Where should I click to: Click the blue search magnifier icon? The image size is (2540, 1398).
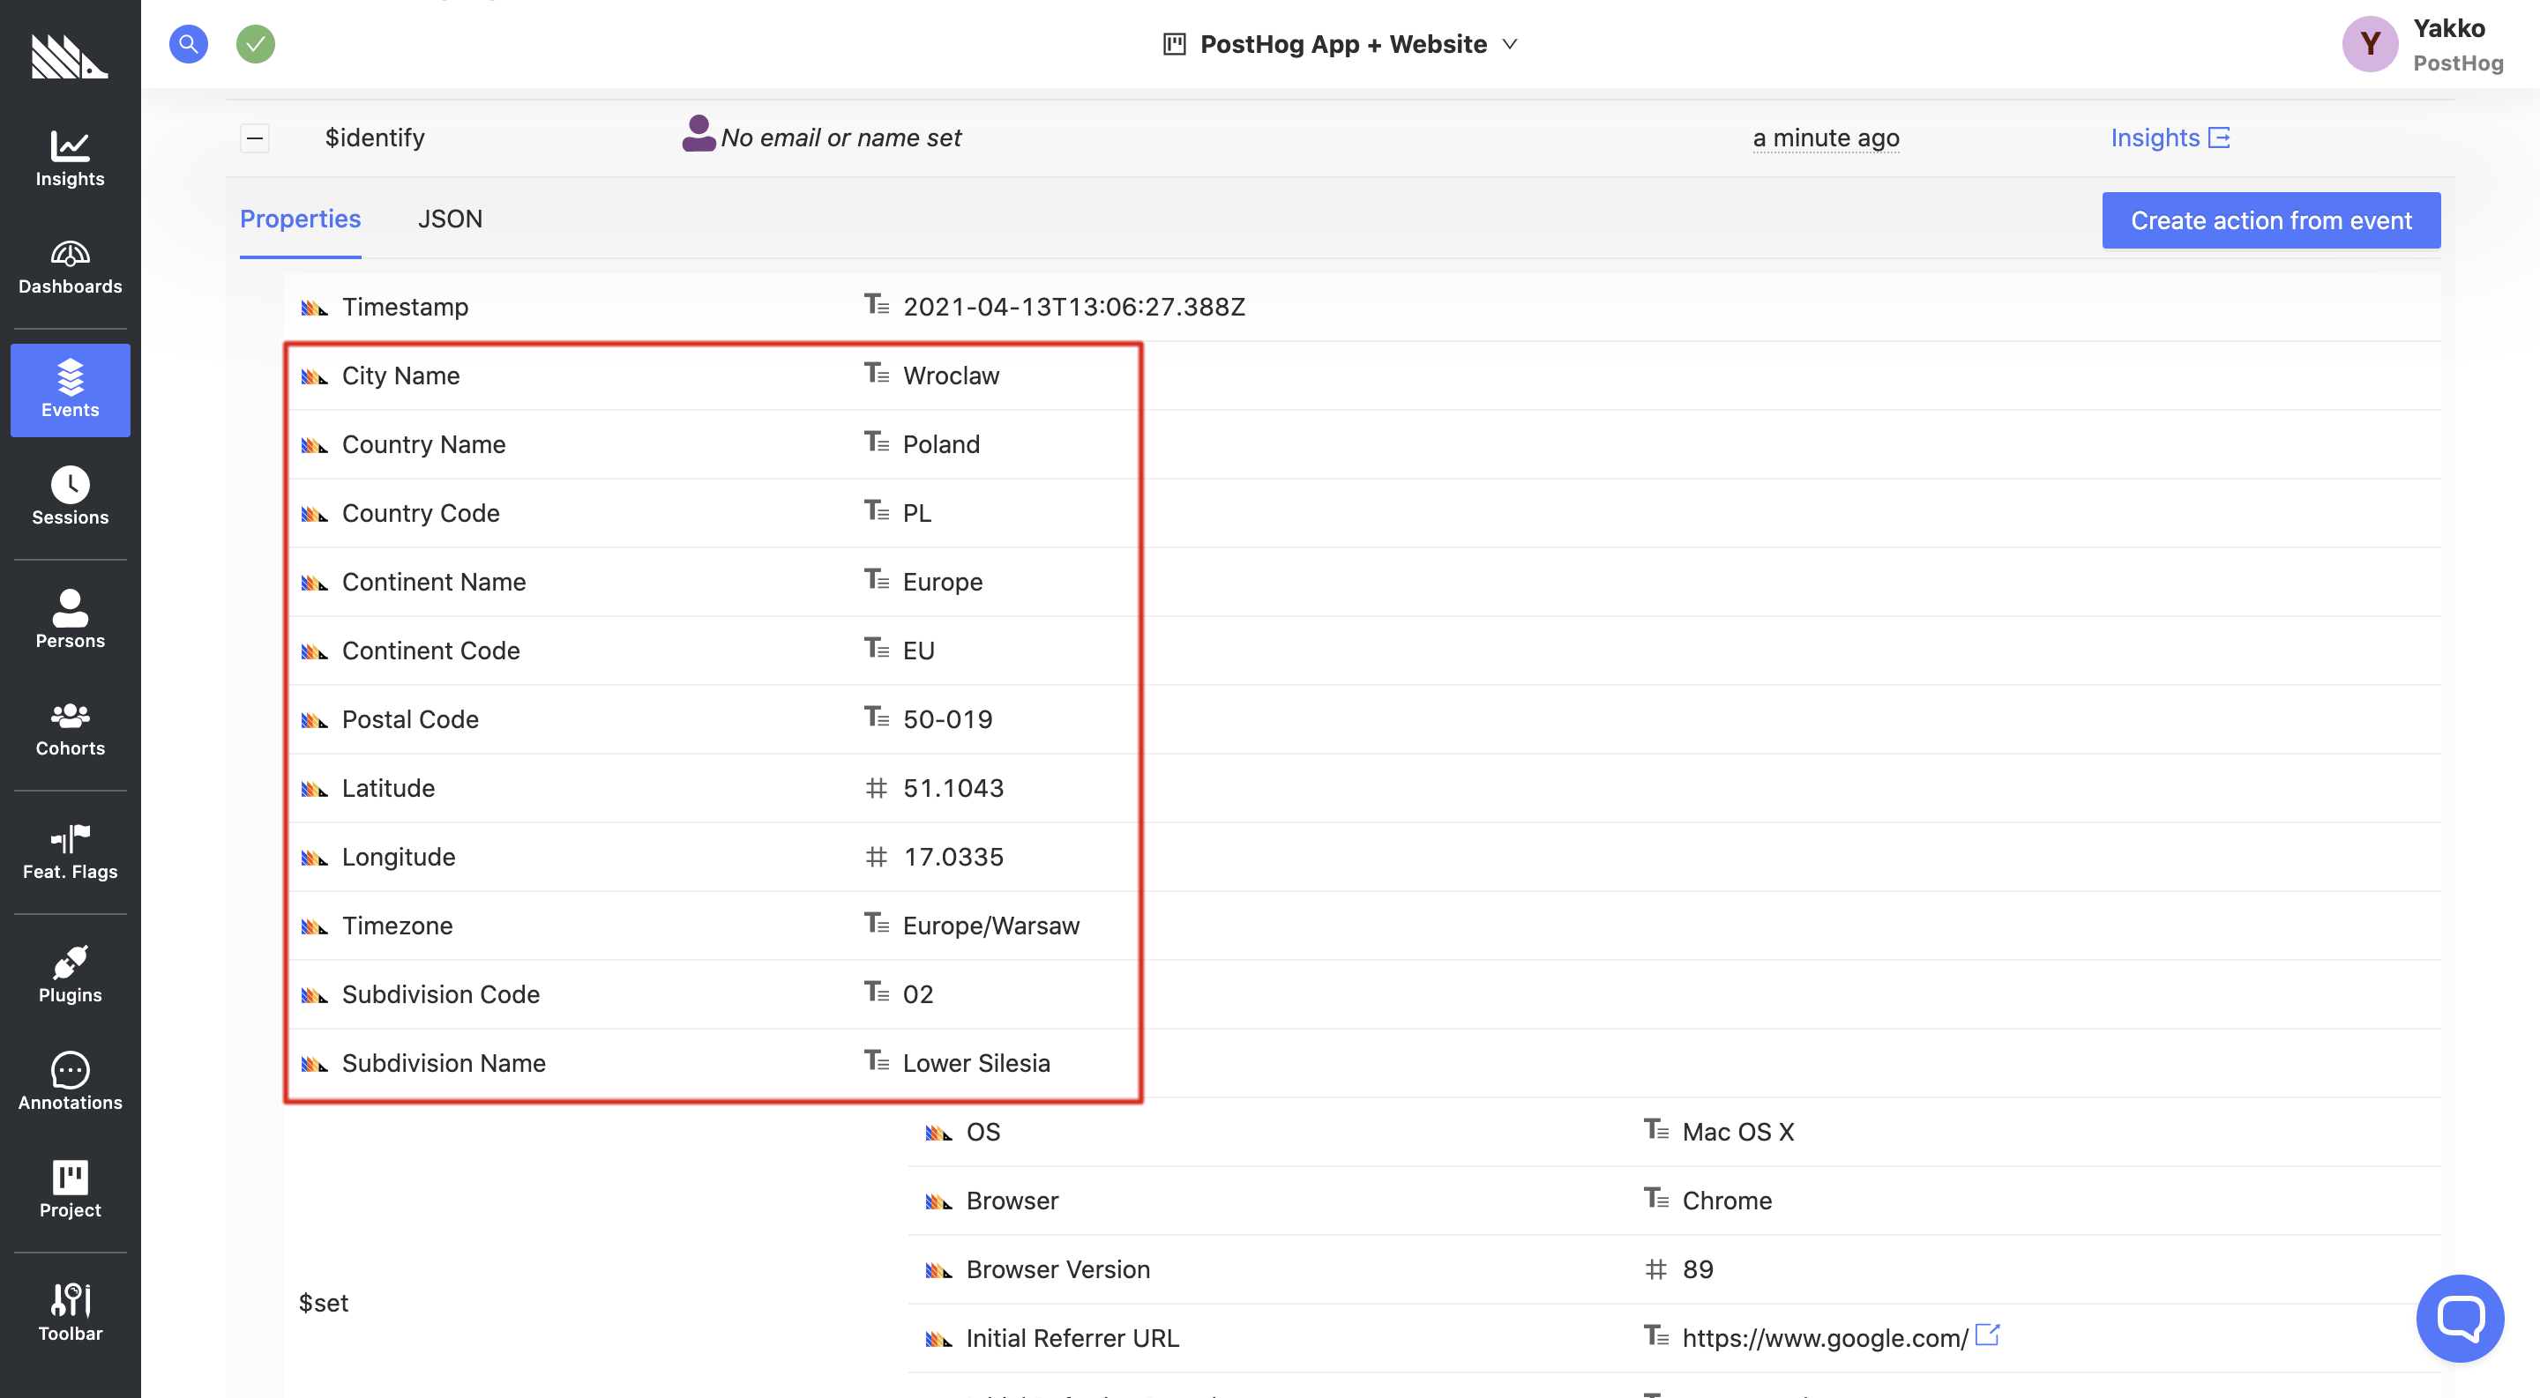(190, 41)
